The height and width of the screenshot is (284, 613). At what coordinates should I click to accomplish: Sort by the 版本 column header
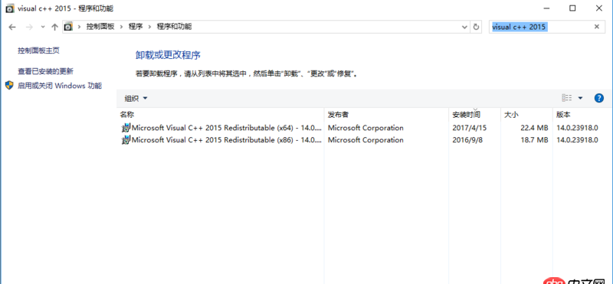582,115
